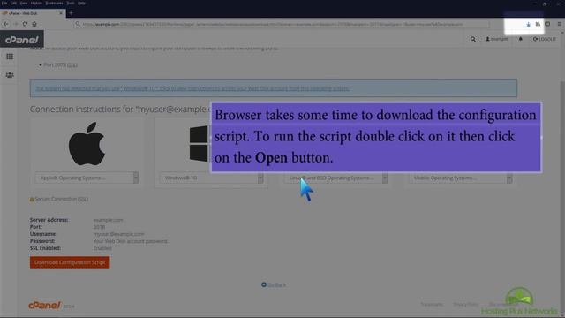
Task: Select the Apple logo operating system
Action: [x=87, y=143]
